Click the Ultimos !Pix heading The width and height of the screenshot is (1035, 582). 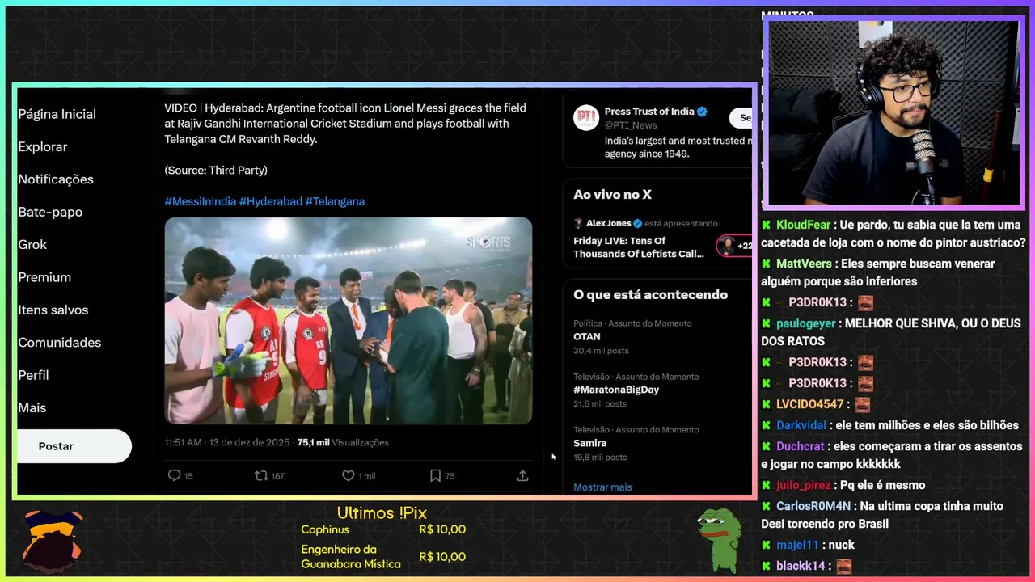[382, 513]
